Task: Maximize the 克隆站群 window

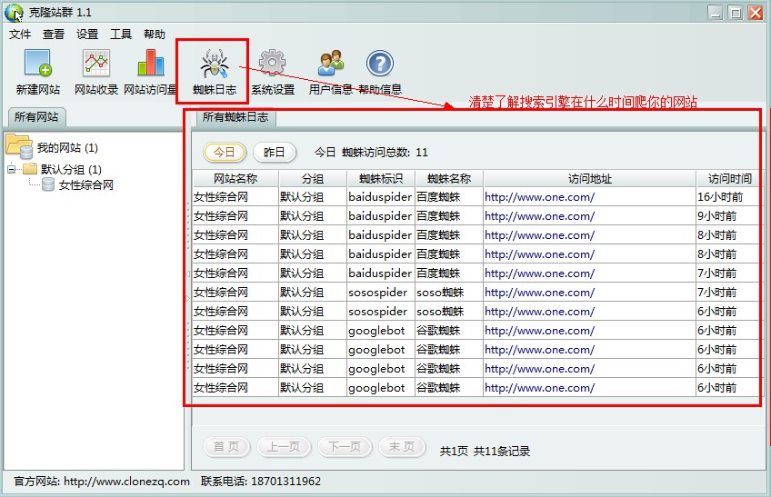Action: pyautogui.click(x=736, y=13)
